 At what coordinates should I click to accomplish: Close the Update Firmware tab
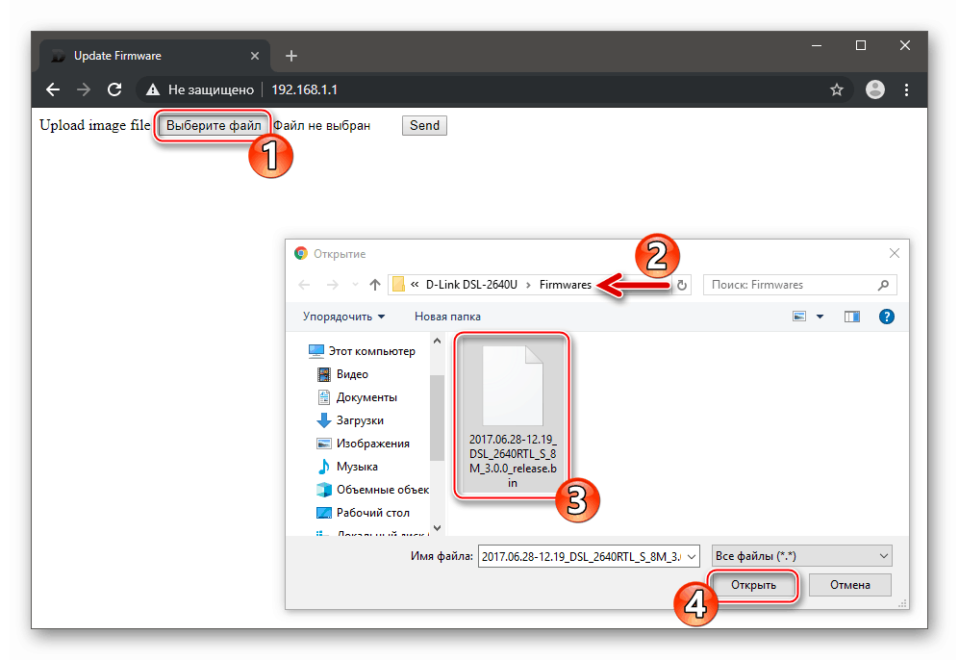pyautogui.click(x=255, y=56)
